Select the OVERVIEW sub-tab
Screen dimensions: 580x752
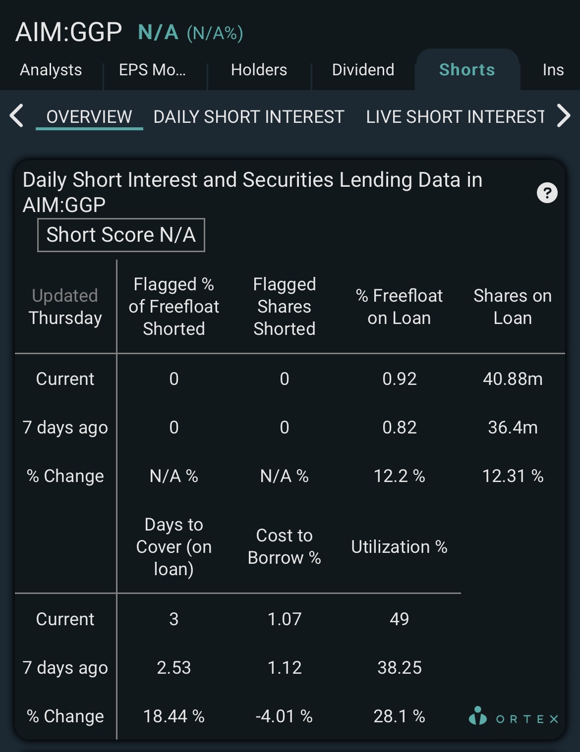(x=89, y=117)
